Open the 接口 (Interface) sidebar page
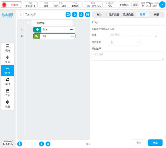The image size is (166, 148). 8,81
